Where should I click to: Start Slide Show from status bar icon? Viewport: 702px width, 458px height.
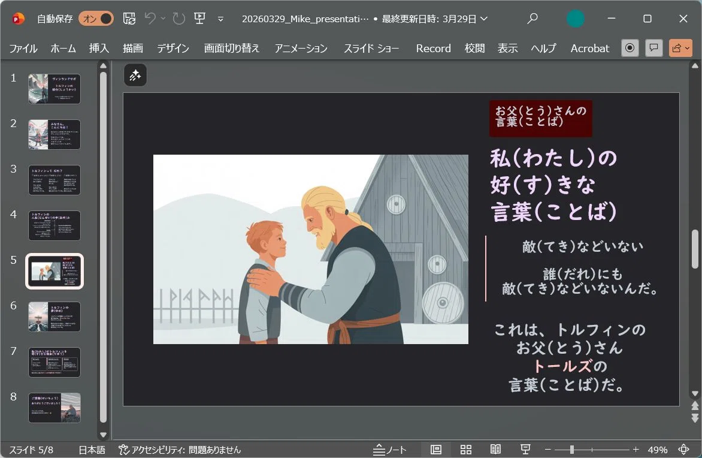click(526, 450)
